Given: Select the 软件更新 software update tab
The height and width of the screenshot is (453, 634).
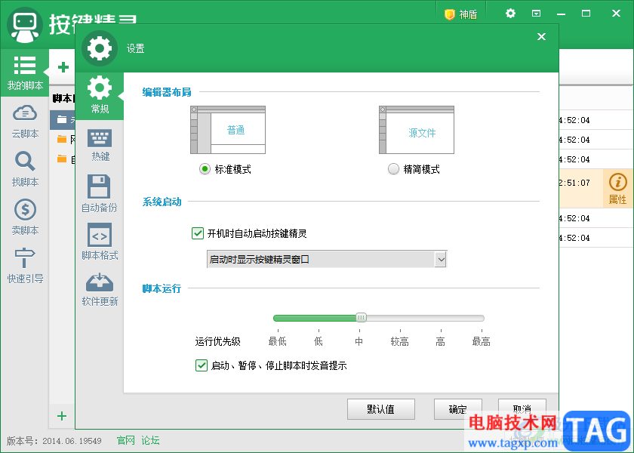Looking at the screenshot, I should click(x=100, y=290).
